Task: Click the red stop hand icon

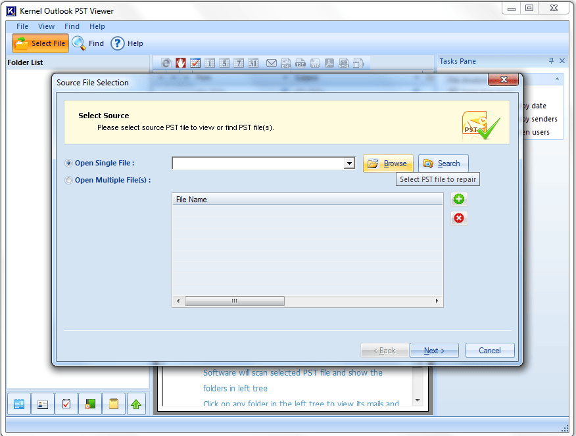Action: point(180,63)
